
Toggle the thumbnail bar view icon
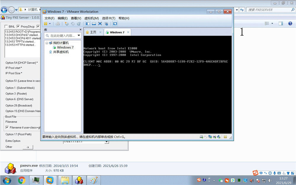pyautogui.click(x=94, y=24)
